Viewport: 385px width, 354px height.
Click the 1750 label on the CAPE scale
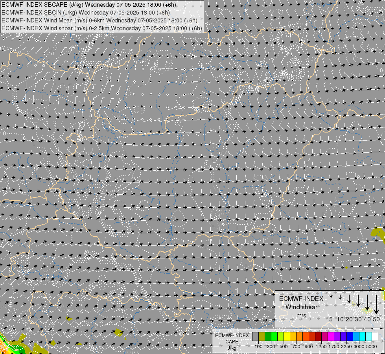coord(334,347)
